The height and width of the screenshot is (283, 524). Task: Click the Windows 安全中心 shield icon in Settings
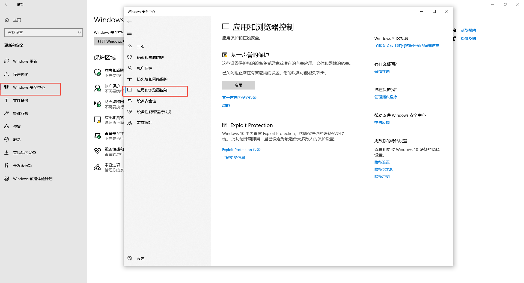point(7,87)
